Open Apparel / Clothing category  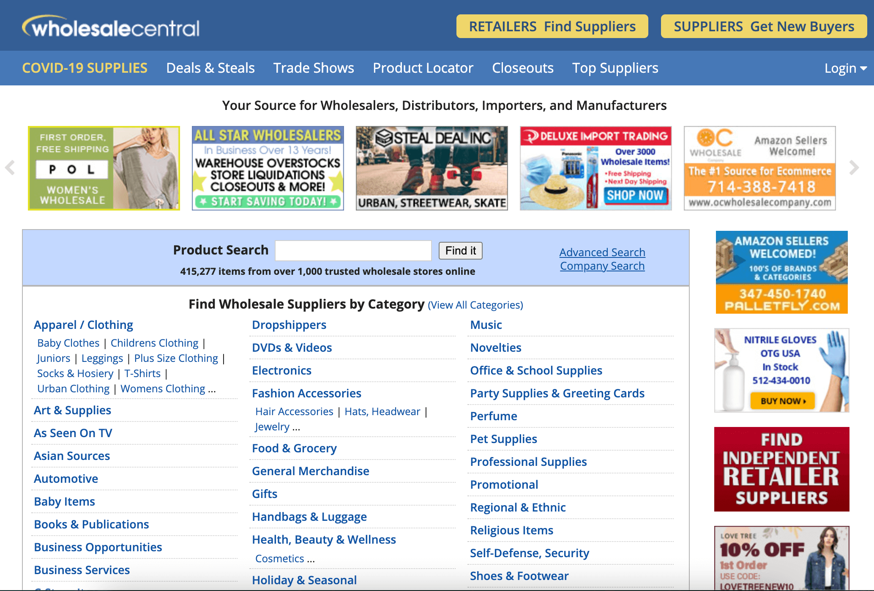[83, 325]
